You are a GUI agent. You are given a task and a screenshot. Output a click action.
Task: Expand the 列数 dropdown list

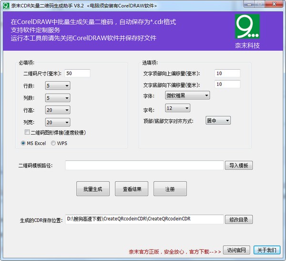[x=58, y=98]
